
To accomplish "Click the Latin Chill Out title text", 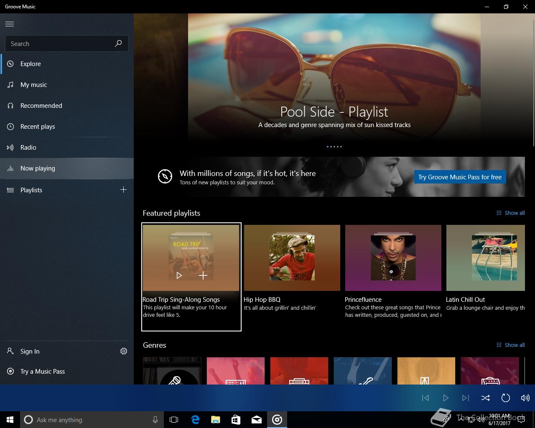I will 465,300.
